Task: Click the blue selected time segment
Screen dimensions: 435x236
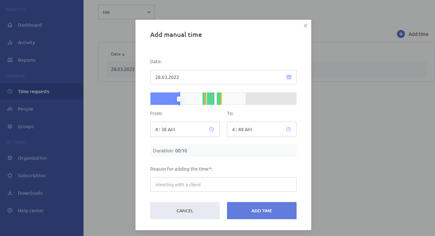Action: click(x=164, y=99)
